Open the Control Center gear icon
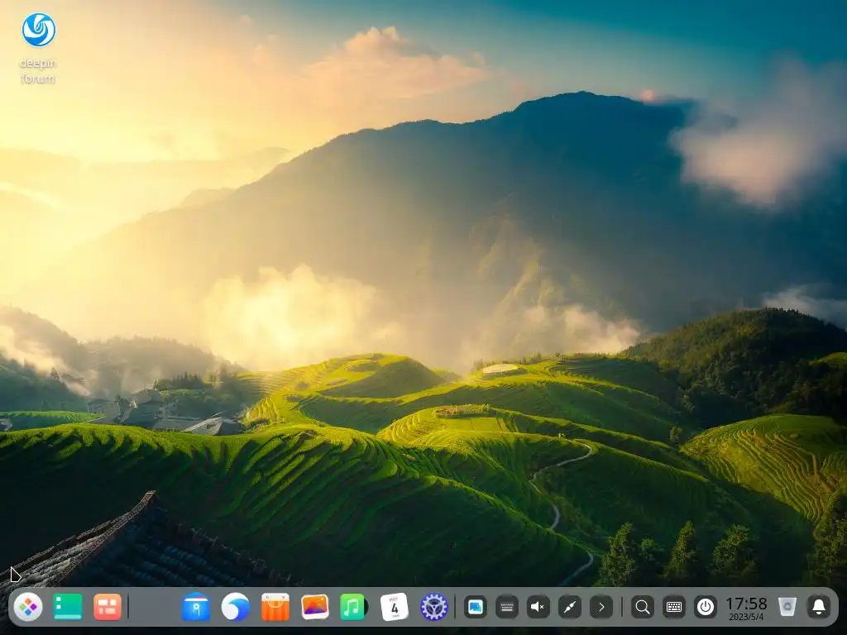Image resolution: width=847 pixels, height=635 pixels. [x=434, y=607]
